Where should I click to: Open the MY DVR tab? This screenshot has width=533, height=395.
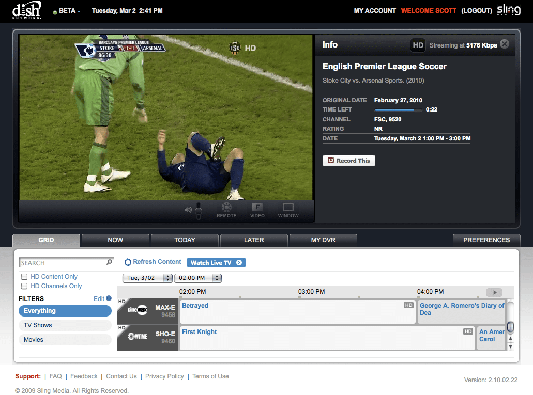pyautogui.click(x=323, y=240)
